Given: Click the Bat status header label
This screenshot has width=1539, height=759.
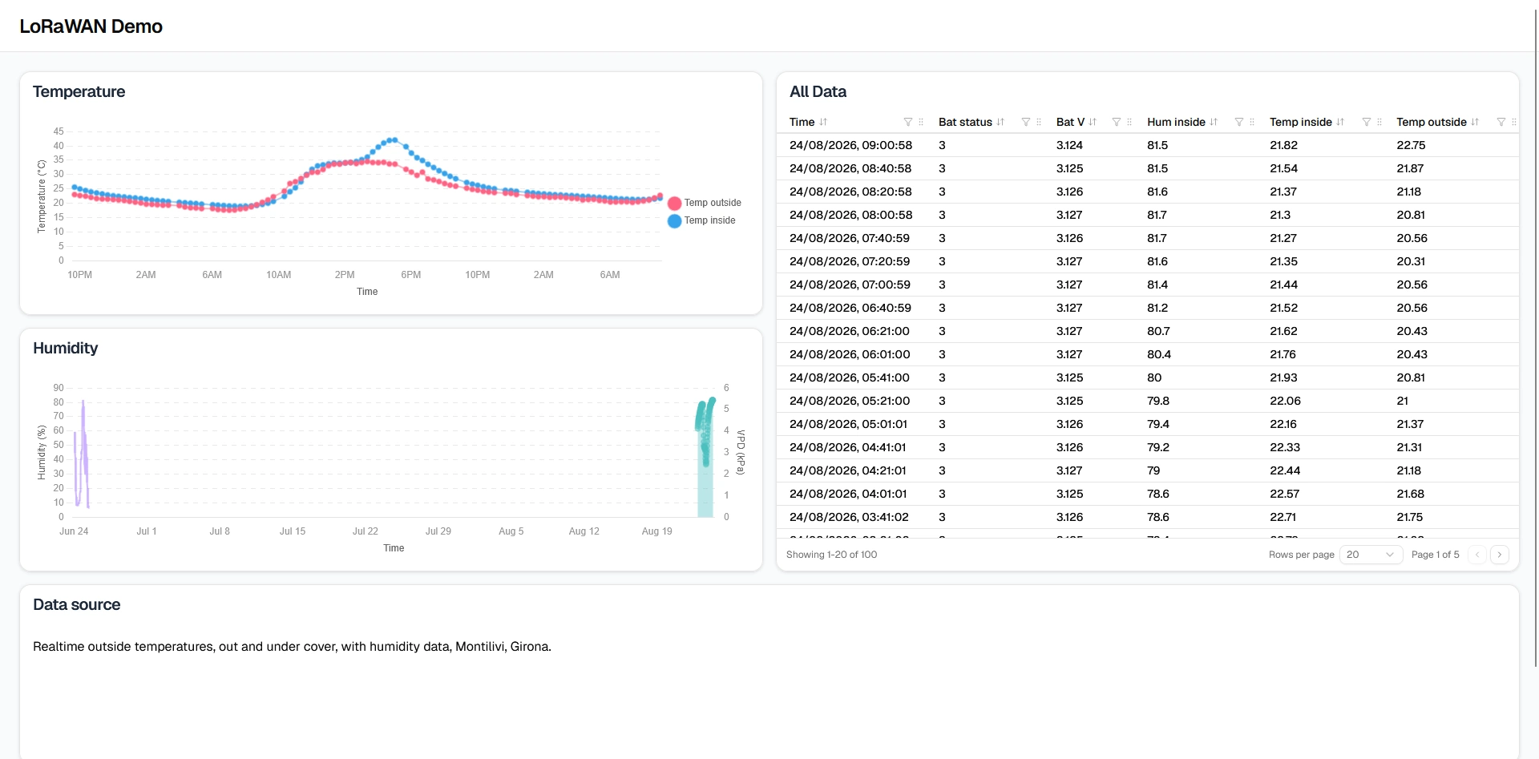Looking at the screenshot, I should (965, 122).
